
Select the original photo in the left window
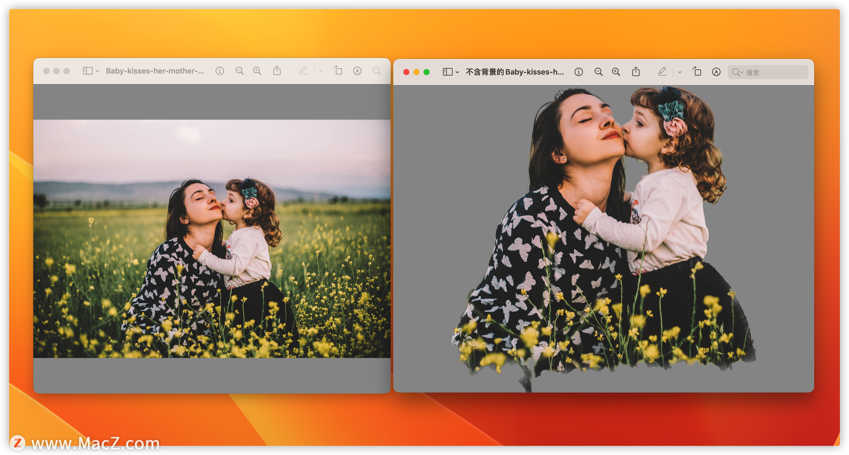tap(212, 239)
